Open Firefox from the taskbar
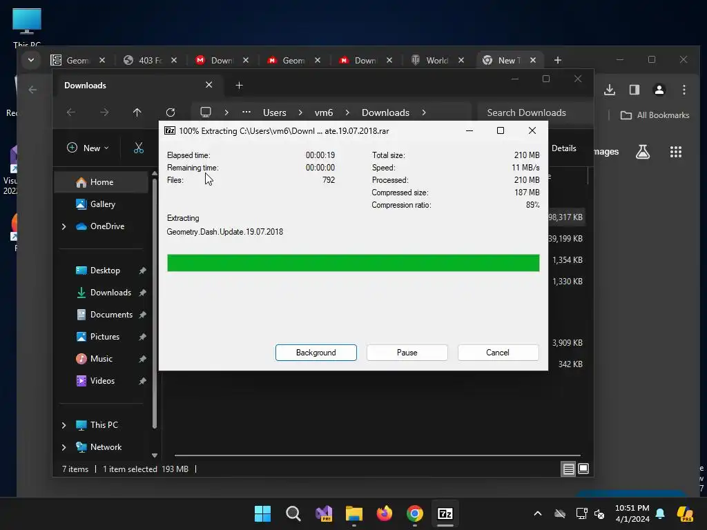Screen dimensions: 707x530 (x=384, y=513)
